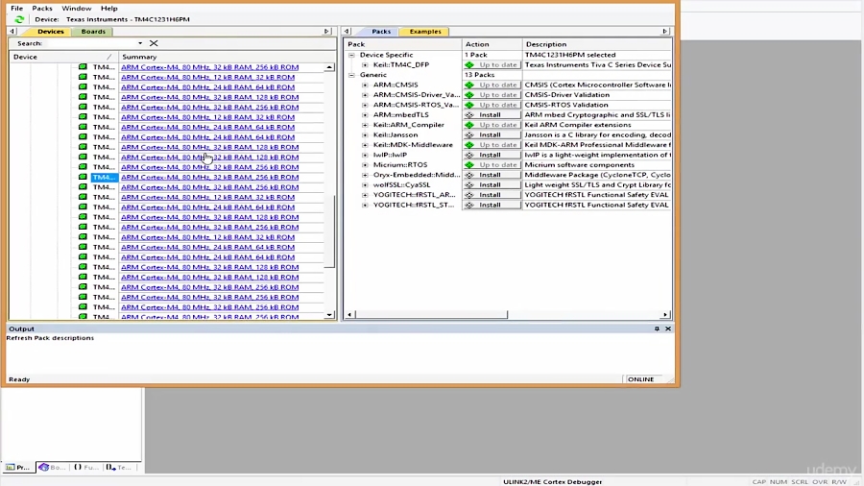Open the Packs menu
Screen dimensions: 864x486
tap(42, 8)
